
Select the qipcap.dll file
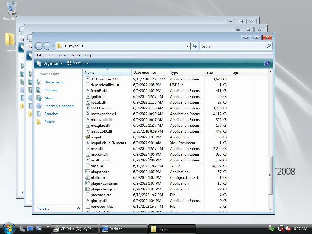pos(99,200)
